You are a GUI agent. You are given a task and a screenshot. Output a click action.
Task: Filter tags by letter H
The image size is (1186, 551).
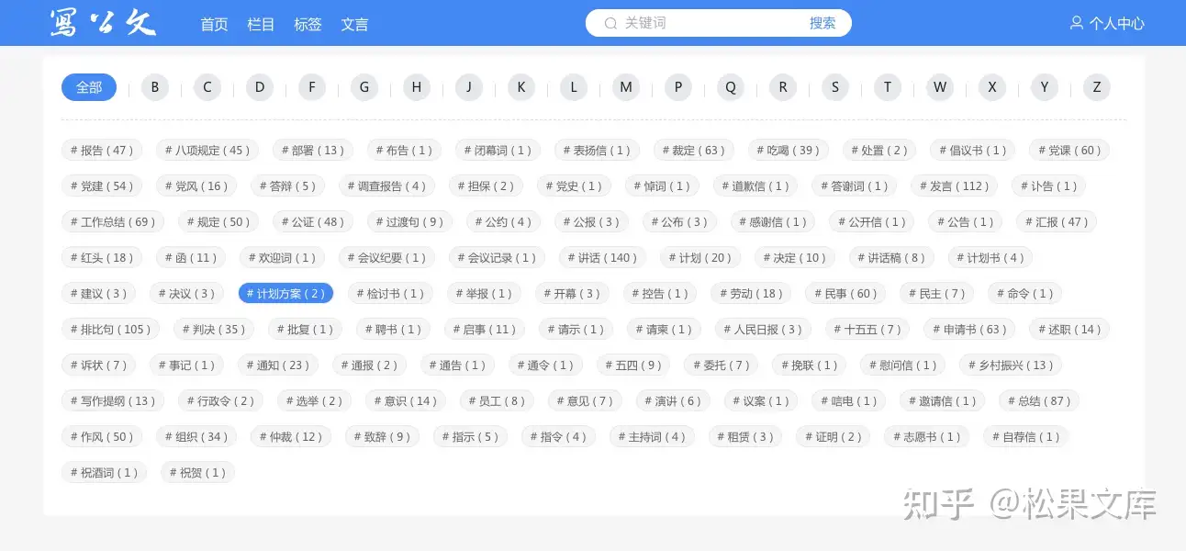click(417, 87)
